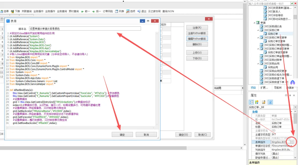Click the 确定(O) button in plugin window
The height and width of the screenshot is (165, 298).
(x=183, y=135)
